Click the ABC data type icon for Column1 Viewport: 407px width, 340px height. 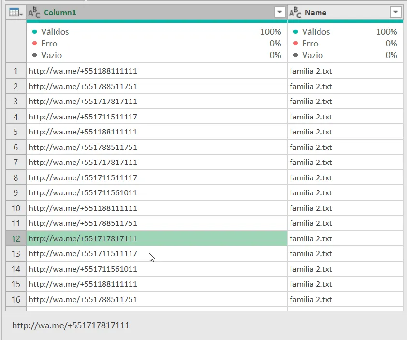[34, 13]
